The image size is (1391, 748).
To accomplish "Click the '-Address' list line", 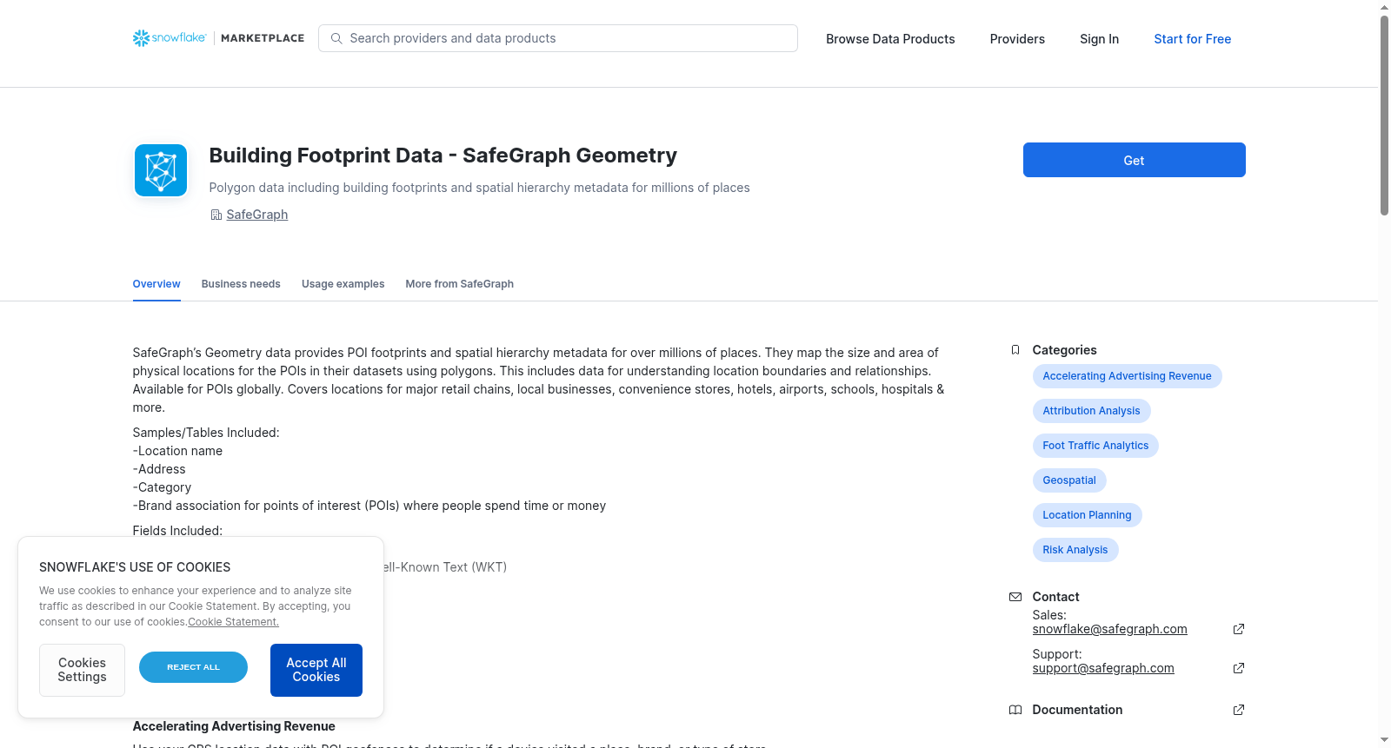I will (159, 469).
